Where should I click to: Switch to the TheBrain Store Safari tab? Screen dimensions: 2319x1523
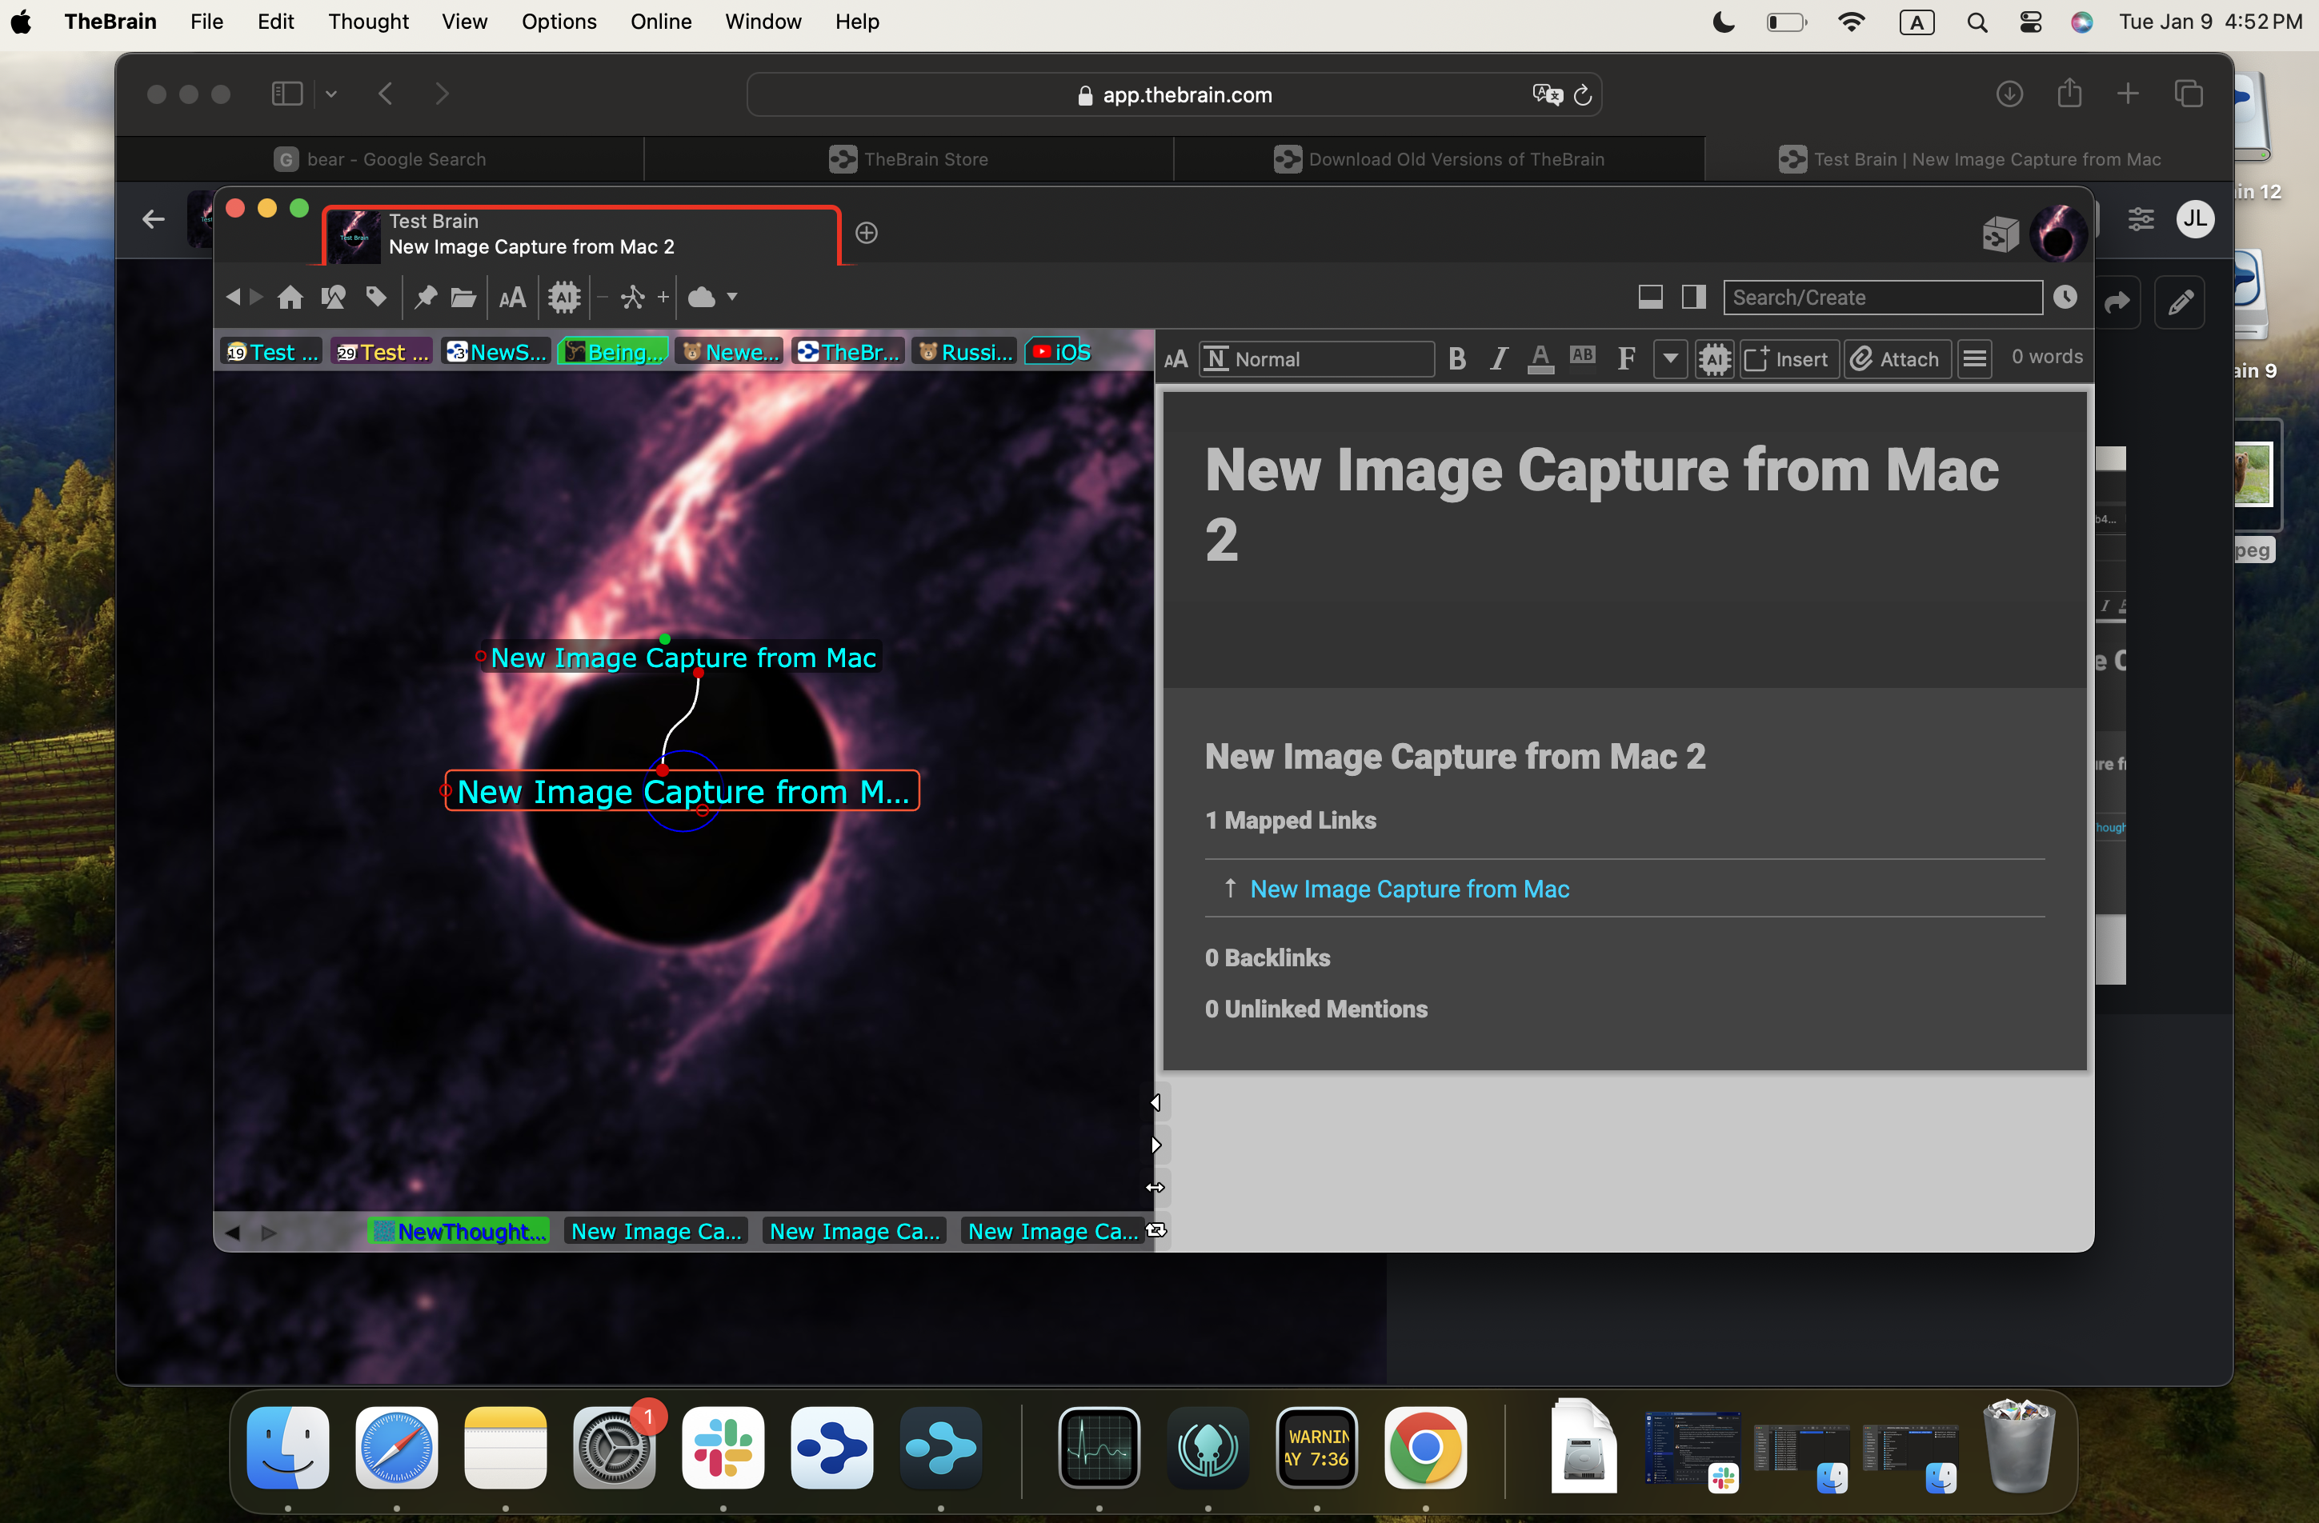click(x=908, y=158)
